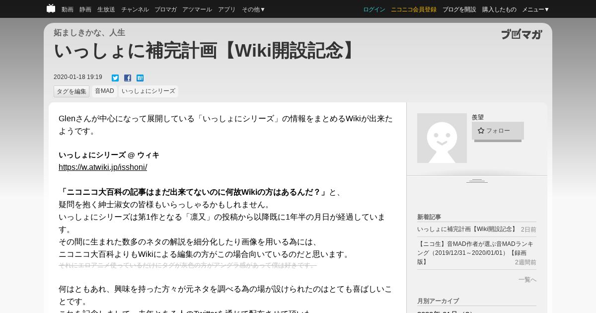596x313 pixels.
Task: Expand the その他▼ dropdown
Action: tap(254, 9)
